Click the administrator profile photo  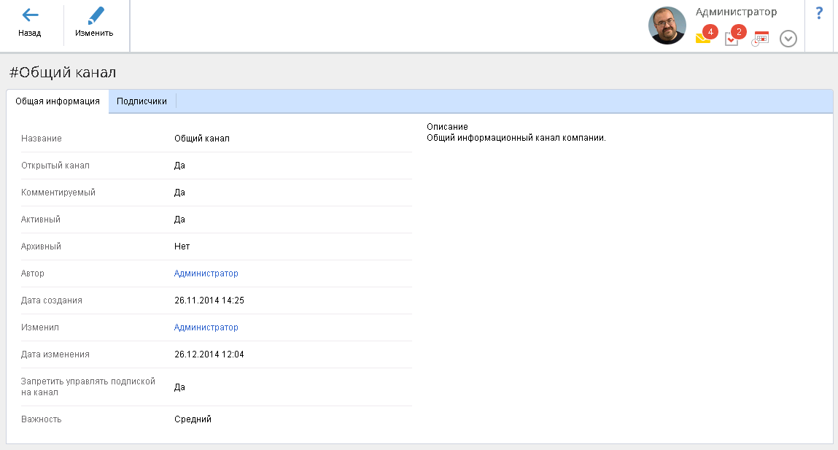667,26
